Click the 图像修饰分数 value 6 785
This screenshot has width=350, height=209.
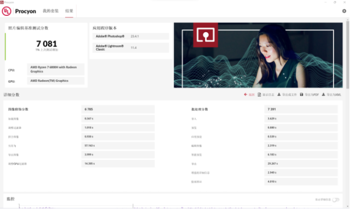(118, 109)
